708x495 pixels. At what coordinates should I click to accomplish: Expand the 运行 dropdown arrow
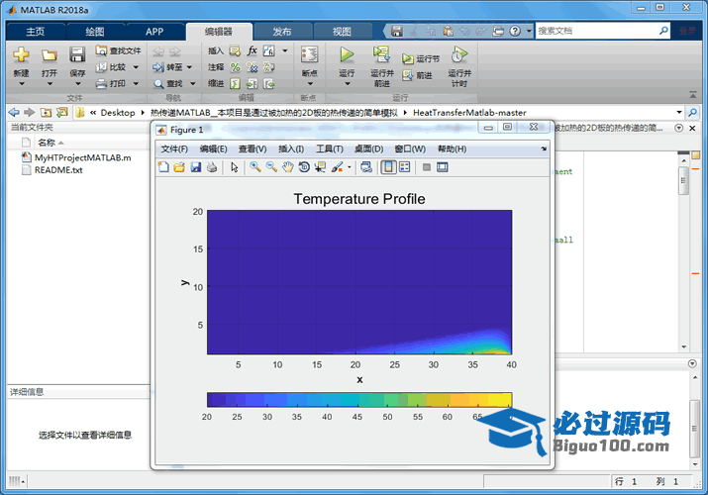(347, 84)
